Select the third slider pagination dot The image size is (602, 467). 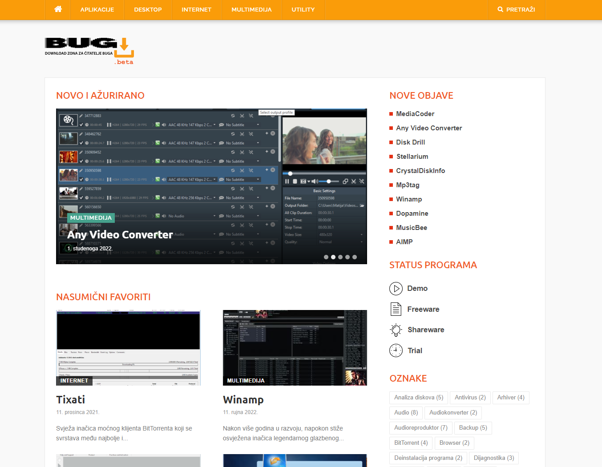click(x=340, y=257)
